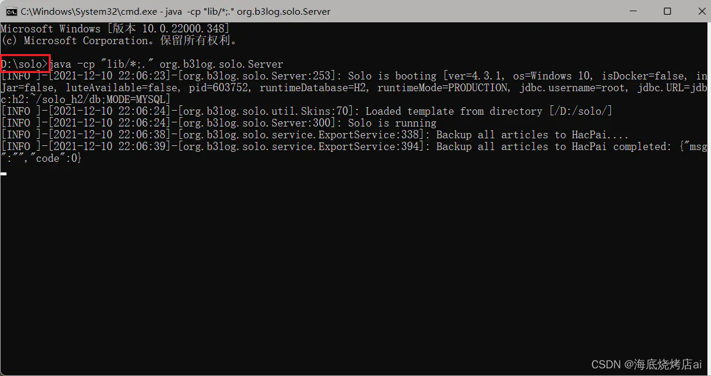The image size is (711, 376).
Task: Click the blinking console cursor
Action: (4, 174)
